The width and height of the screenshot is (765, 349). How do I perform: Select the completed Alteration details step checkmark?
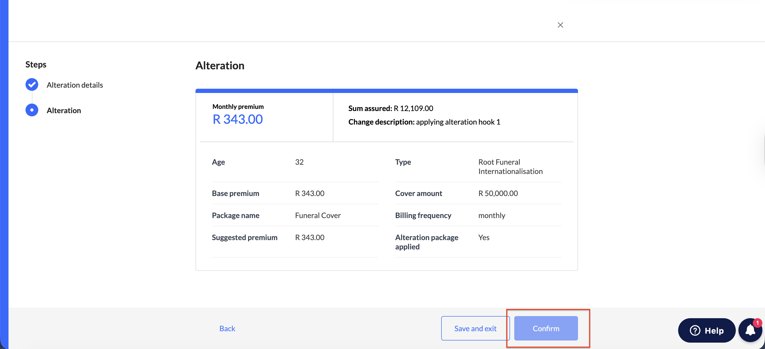[32, 85]
